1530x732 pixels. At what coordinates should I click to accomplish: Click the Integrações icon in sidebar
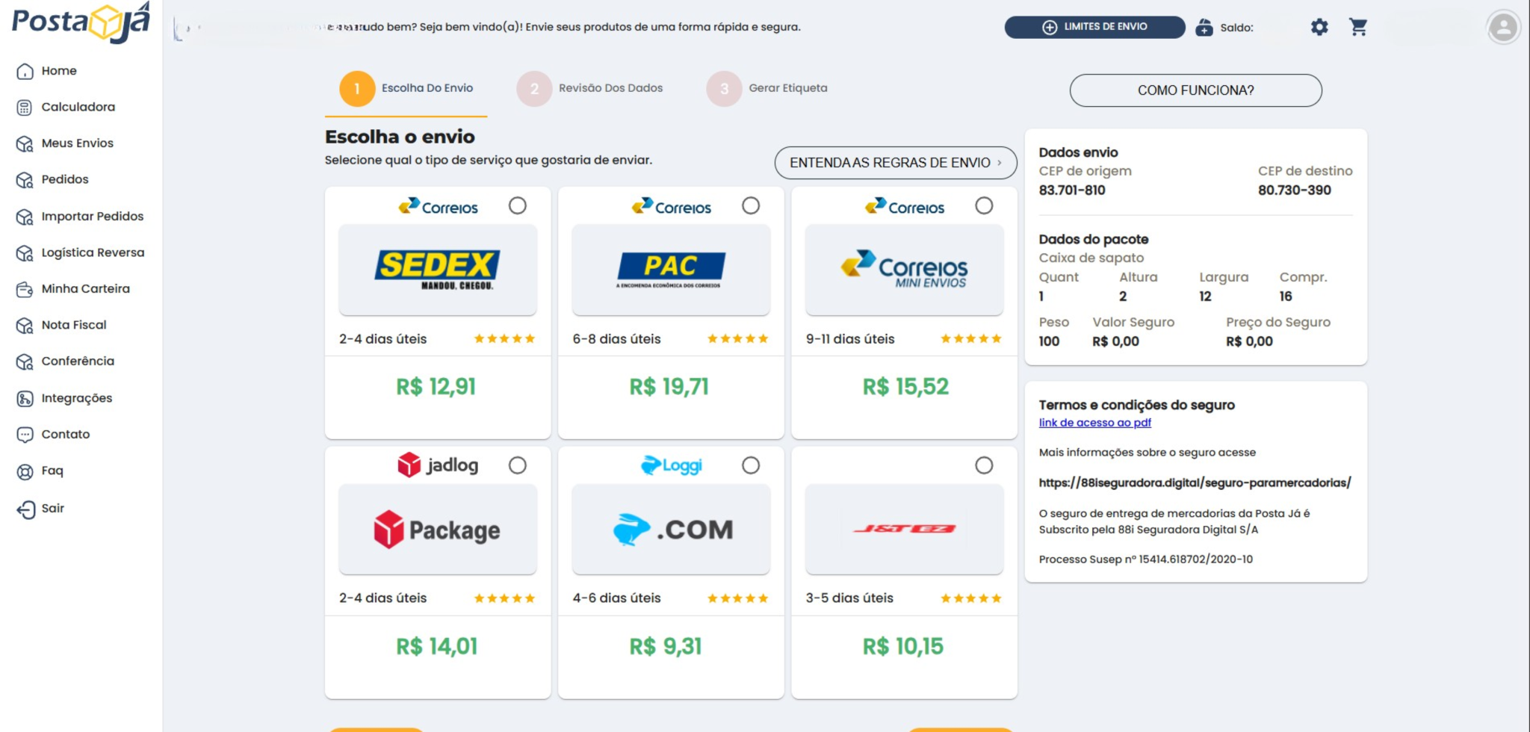(25, 398)
